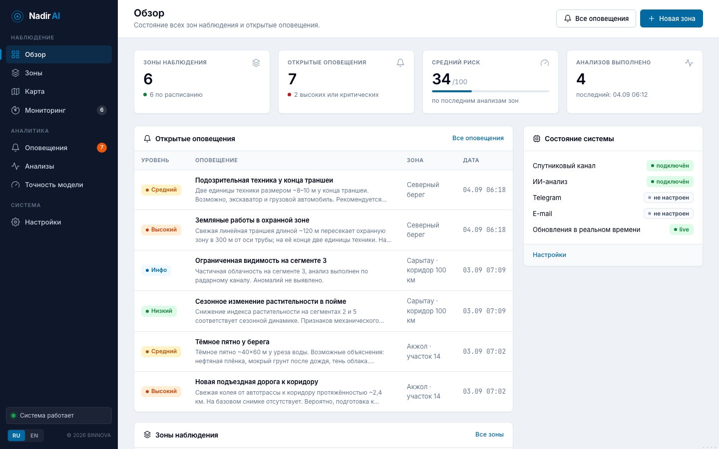Click the Nadir AI logo icon
The image size is (719, 449).
pos(17,16)
